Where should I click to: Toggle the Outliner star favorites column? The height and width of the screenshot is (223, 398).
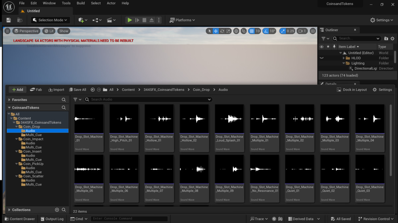click(x=328, y=47)
